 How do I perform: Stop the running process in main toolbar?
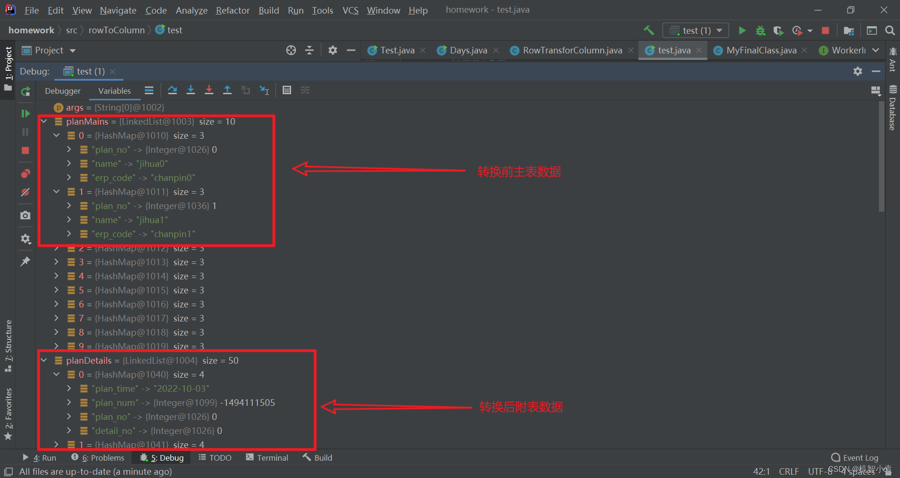coord(825,30)
